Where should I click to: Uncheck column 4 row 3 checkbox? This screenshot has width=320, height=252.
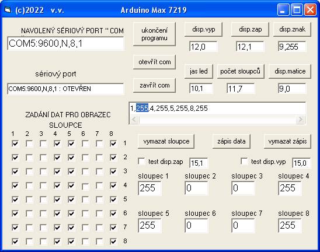tap(57, 171)
